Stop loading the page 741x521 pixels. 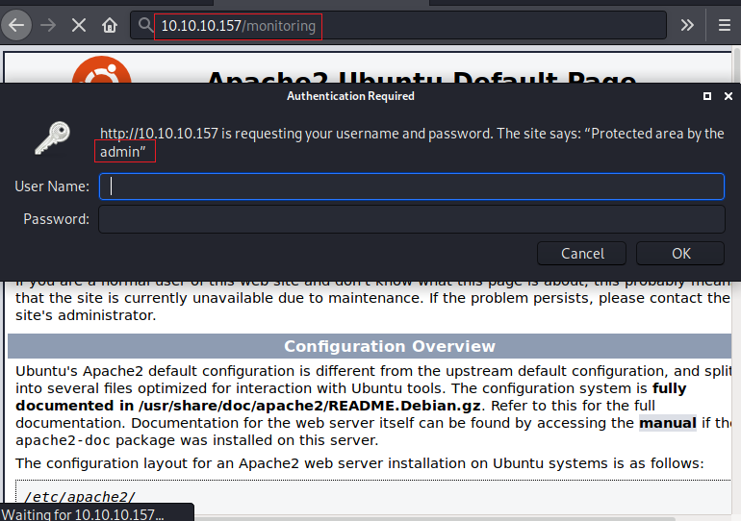pyautogui.click(x=79, y=25)
